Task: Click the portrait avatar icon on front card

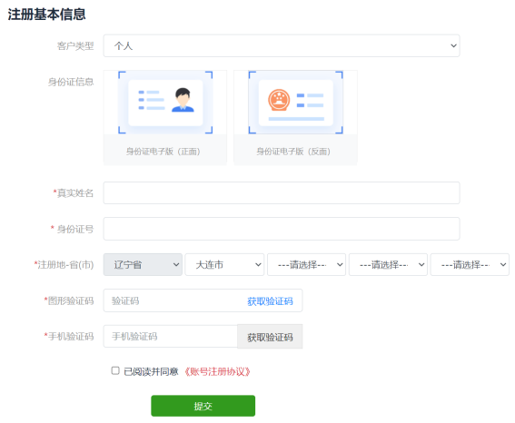Action: point(183,100)
